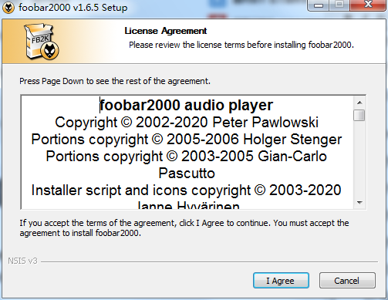Click the word Pascutto in license text
388x300 pixels.
tap(187, 174)
